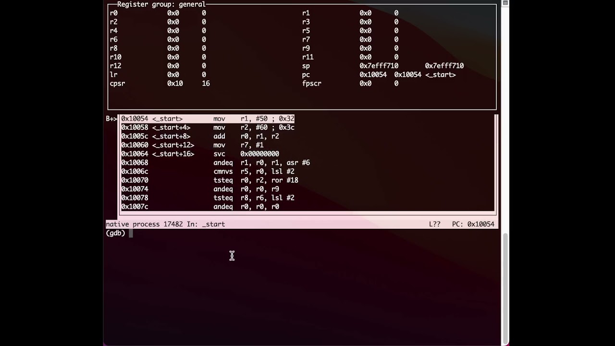Click sp hex value 0x7efff710
The width and height of the screenshot is (615, 346).
[x=379, y=66]
